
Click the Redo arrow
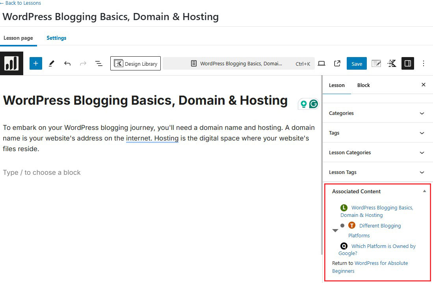click(83, 63)
